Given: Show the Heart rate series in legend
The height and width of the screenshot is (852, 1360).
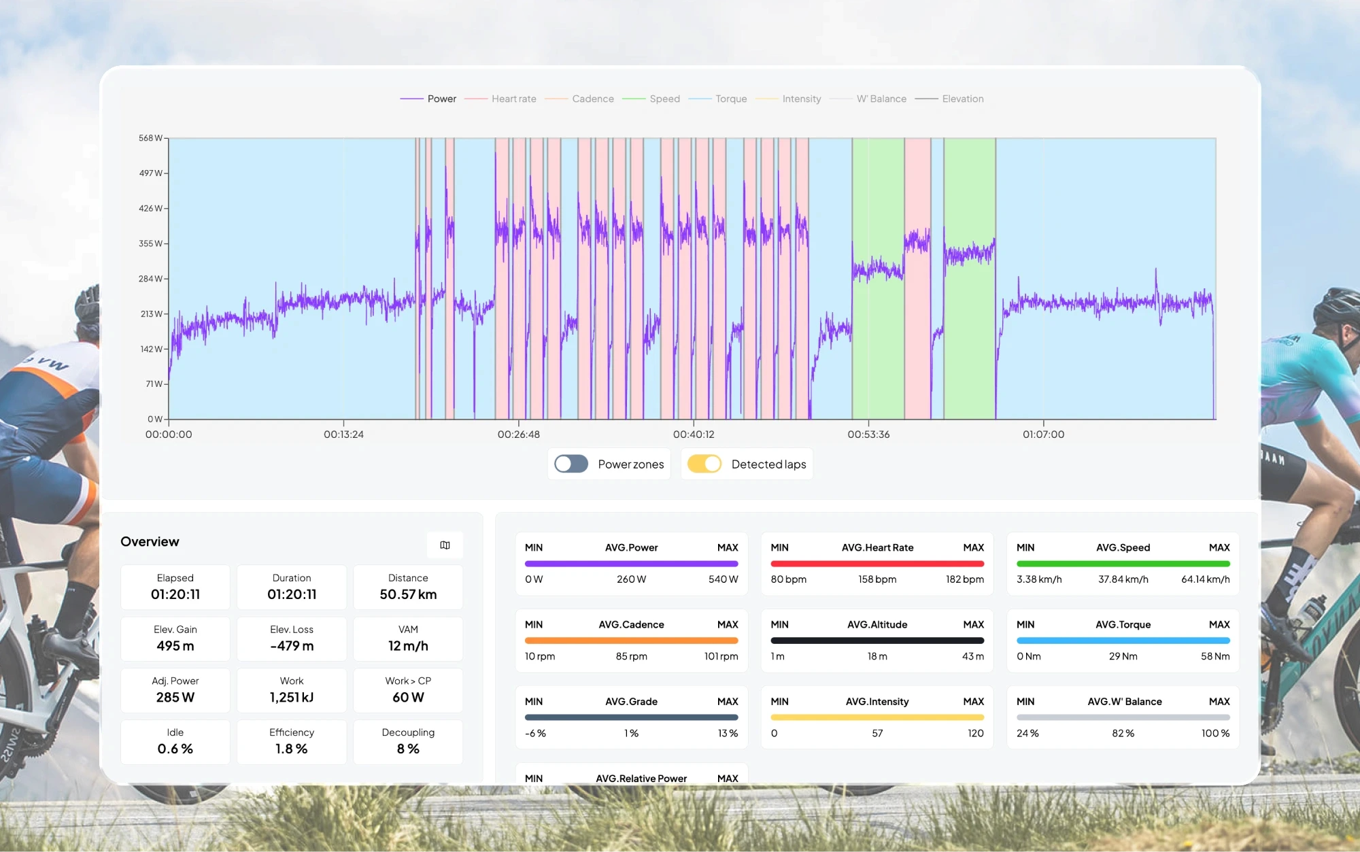Looking at the screenshot, I should point(513,99).
